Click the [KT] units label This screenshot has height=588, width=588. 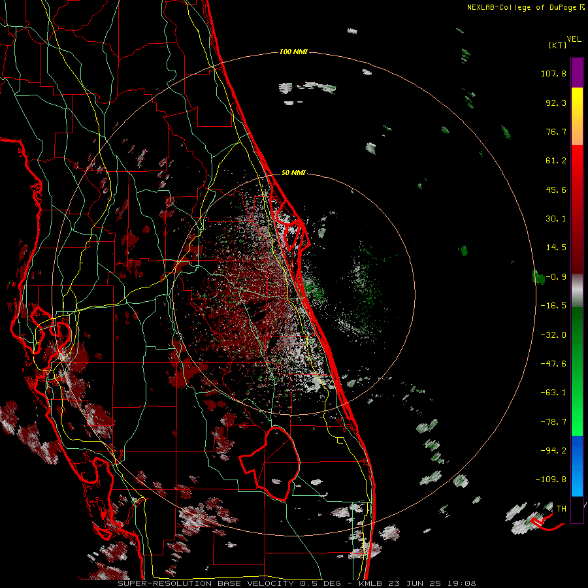(558, 45)
